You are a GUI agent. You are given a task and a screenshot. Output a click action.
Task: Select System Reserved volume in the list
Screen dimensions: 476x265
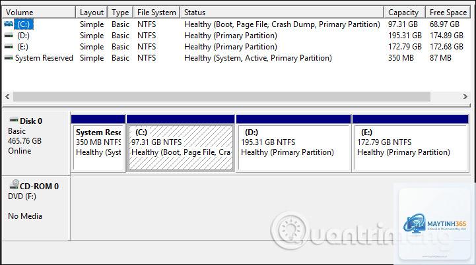click(44, 58)
